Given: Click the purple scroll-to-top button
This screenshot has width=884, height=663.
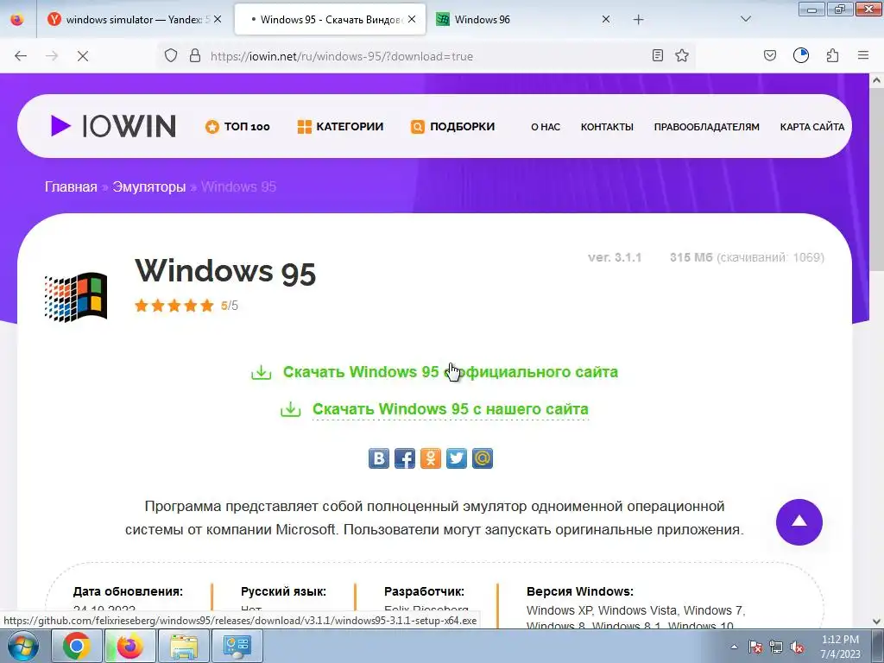Looking at the screenshot, I should click(x=799, y=522).
